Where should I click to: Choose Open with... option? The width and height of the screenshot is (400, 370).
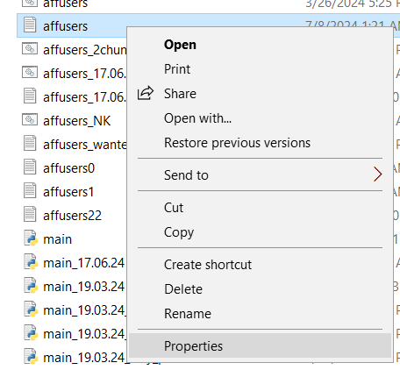click(x=197, y=118)
